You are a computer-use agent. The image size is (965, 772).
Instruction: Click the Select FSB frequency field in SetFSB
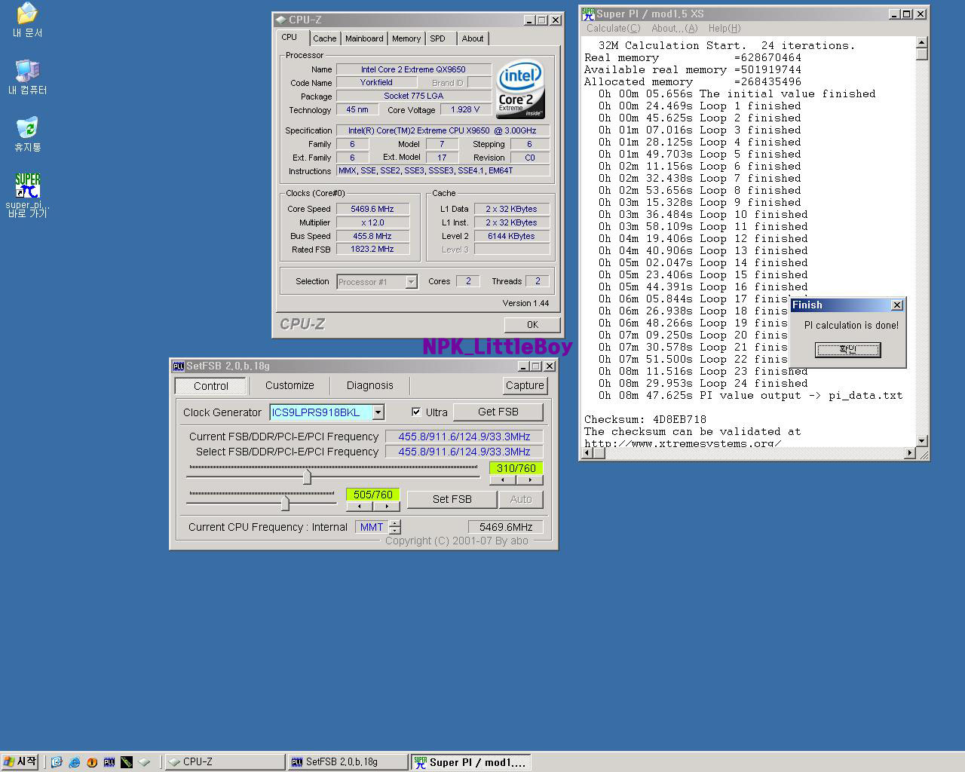(464, 452)
